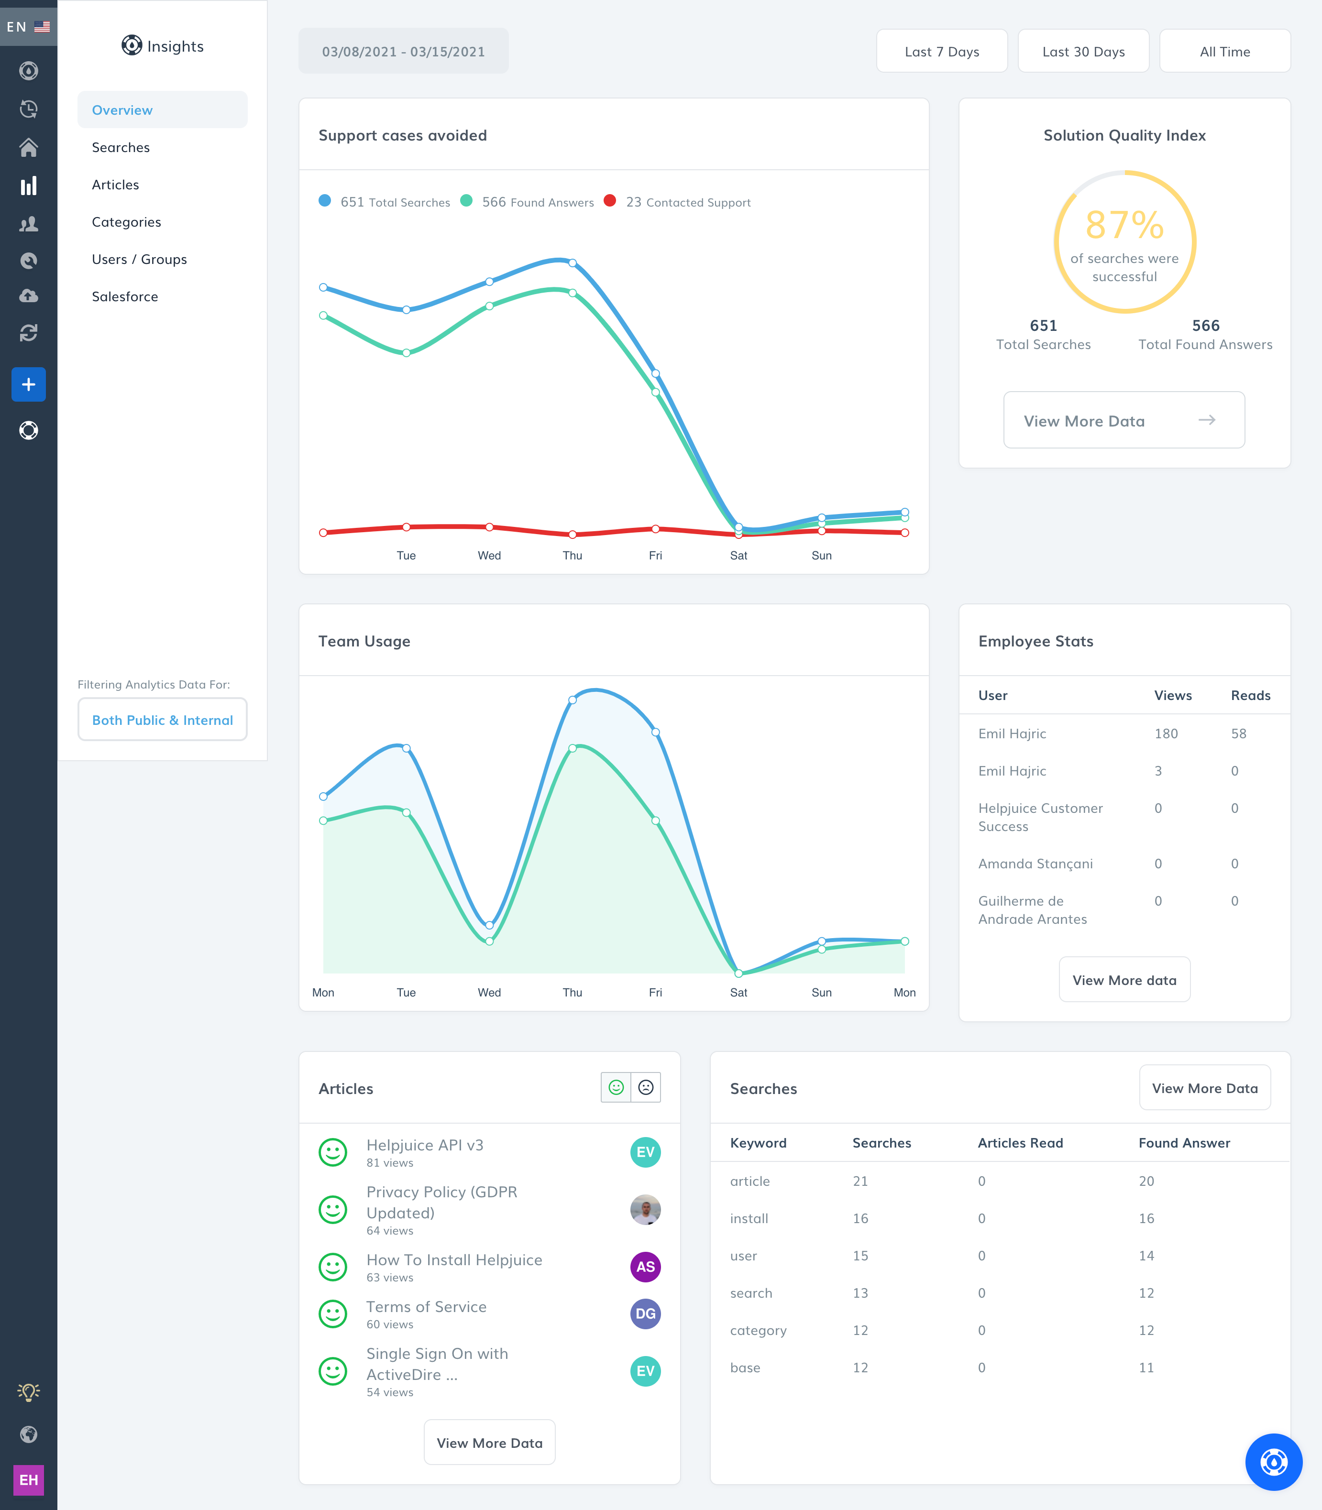The height and width of the screenshot is (1510, 1322).
Task: Click the lightbulb icon in sidebar
Action: (28, 1391)
